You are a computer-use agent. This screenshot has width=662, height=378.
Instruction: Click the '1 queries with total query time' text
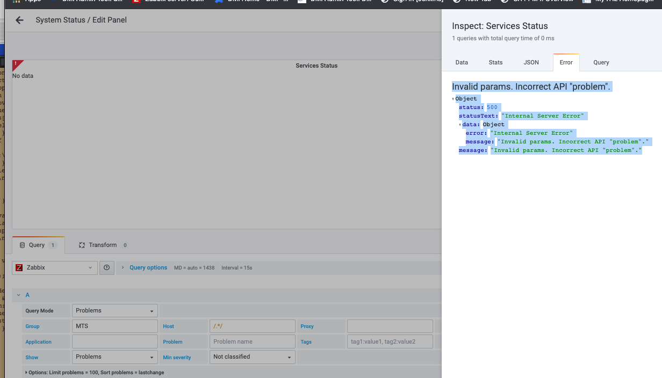tap(503, 38)
